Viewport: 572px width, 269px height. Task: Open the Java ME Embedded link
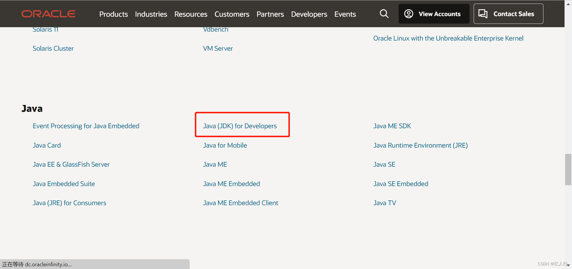point(231,184)
